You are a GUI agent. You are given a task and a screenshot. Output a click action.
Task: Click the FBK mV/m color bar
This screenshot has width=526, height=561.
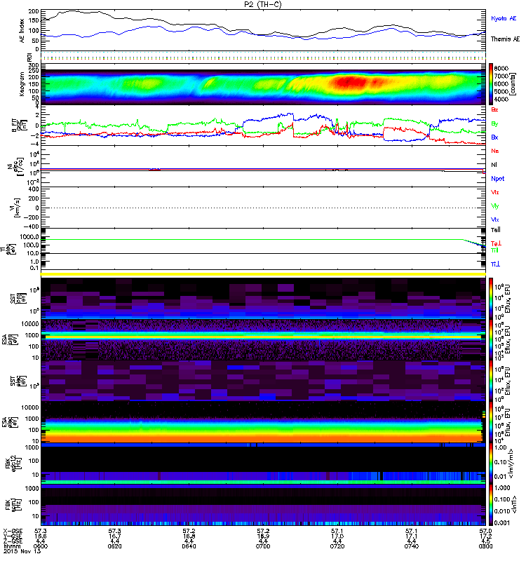tap(491, 464)
